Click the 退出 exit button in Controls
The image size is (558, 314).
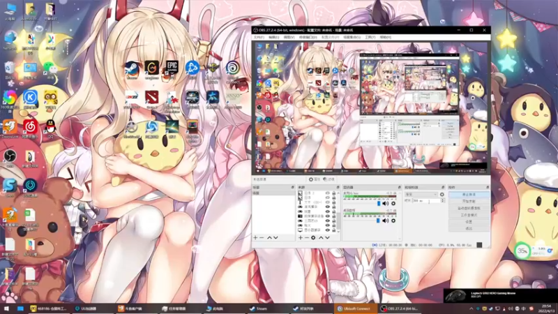(469, 229)
